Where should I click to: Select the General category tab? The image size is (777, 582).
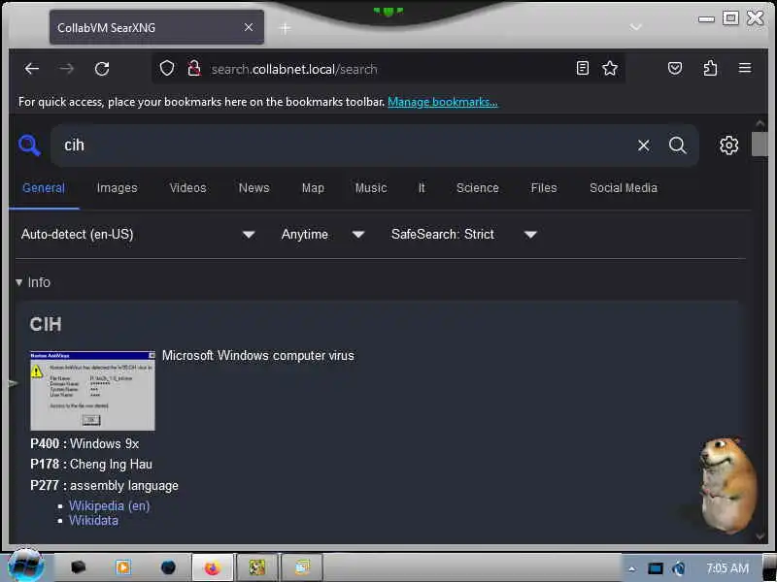44,188
